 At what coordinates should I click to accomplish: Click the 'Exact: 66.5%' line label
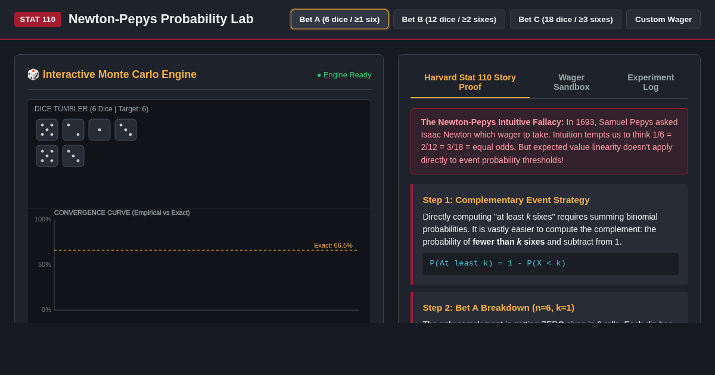tap(333, 245)
